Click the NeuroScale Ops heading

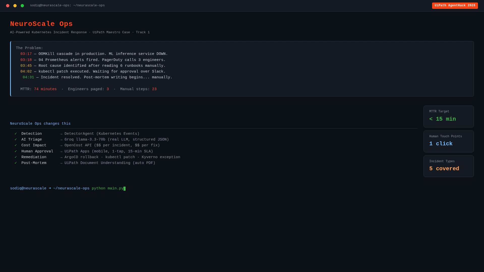pos(41,24)
